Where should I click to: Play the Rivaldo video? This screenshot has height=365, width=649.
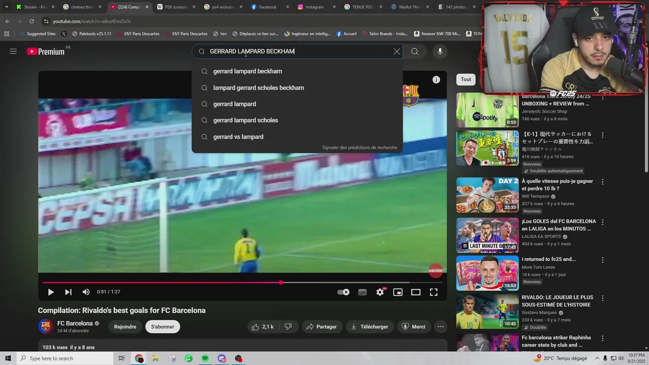[x=51, y=292]
